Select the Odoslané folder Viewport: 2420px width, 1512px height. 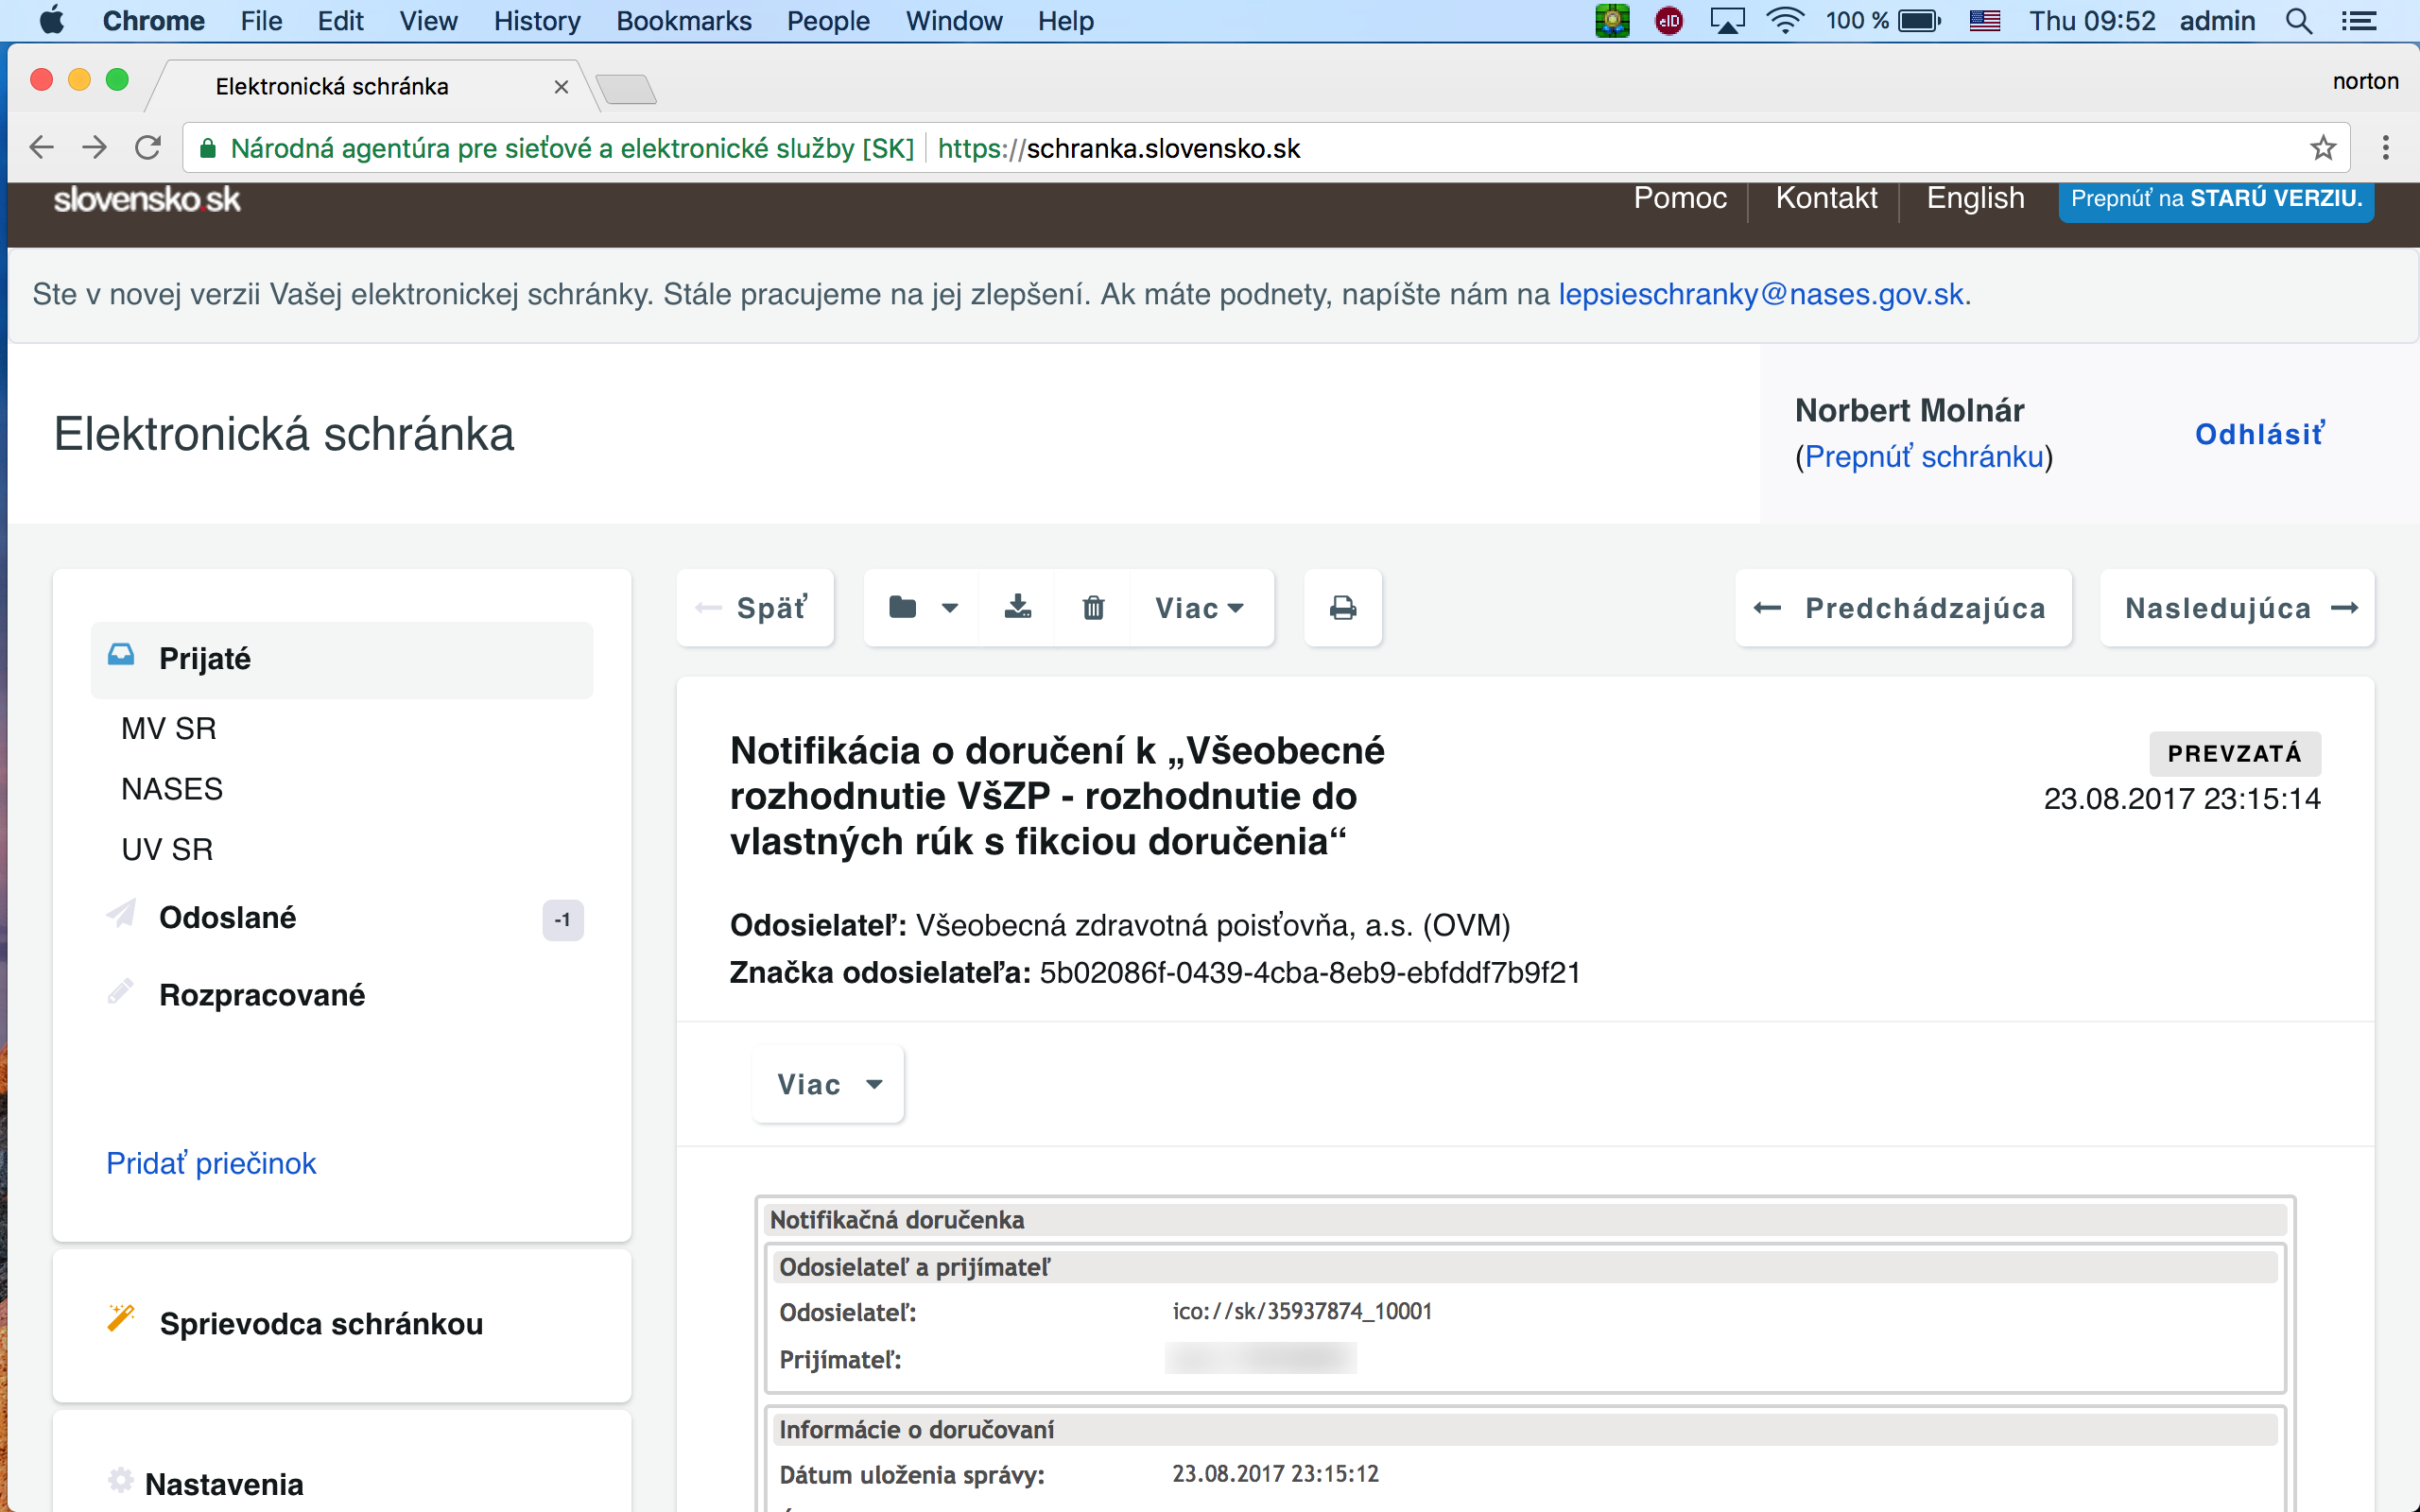tap(227, 917)
